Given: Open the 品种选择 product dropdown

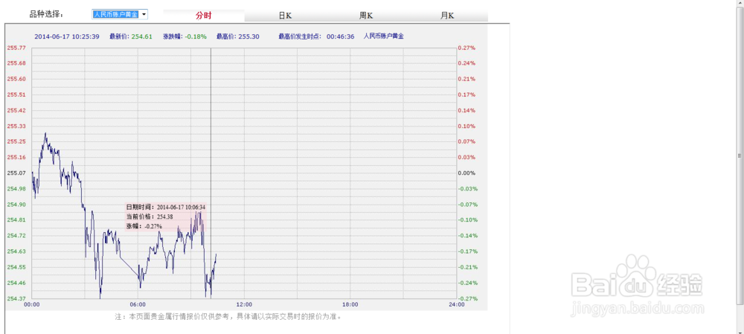Looking at the screenshot, I should pyautogui.click(x=120, y=15).
